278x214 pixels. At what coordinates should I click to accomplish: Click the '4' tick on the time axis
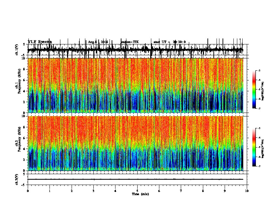click(x=115, y=191)
